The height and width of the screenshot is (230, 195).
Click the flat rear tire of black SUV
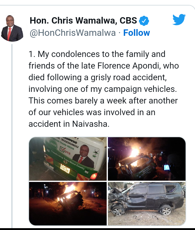[165, 210]
